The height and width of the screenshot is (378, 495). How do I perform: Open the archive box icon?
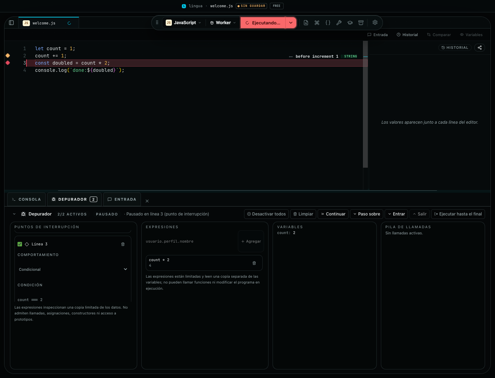coord(361,23)
